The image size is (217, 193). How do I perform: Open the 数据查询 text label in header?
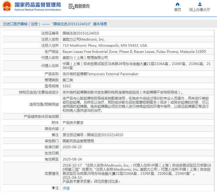point(82,6)
